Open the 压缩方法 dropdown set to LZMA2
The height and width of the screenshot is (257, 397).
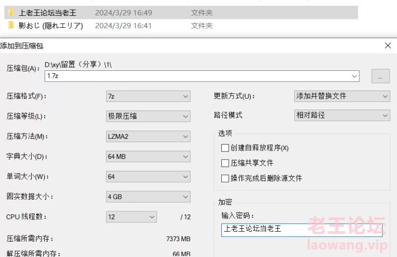tap(148, 137)
